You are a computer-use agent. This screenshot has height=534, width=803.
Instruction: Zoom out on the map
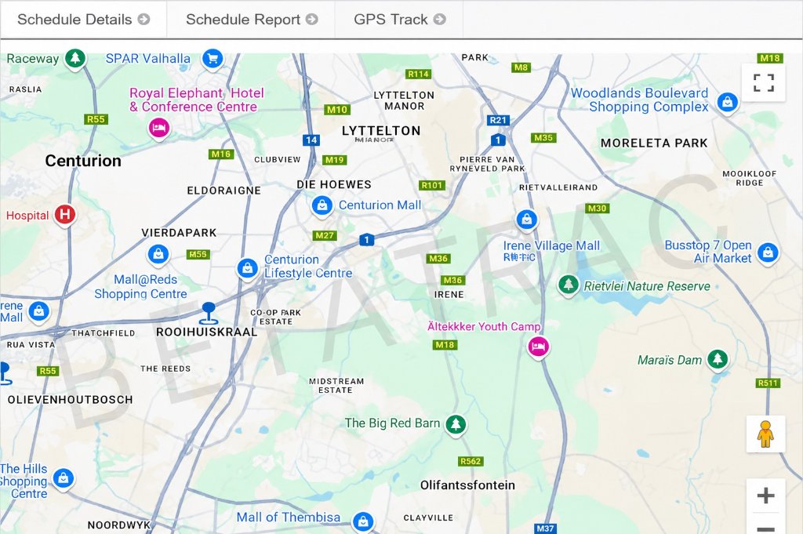(765, 528)
